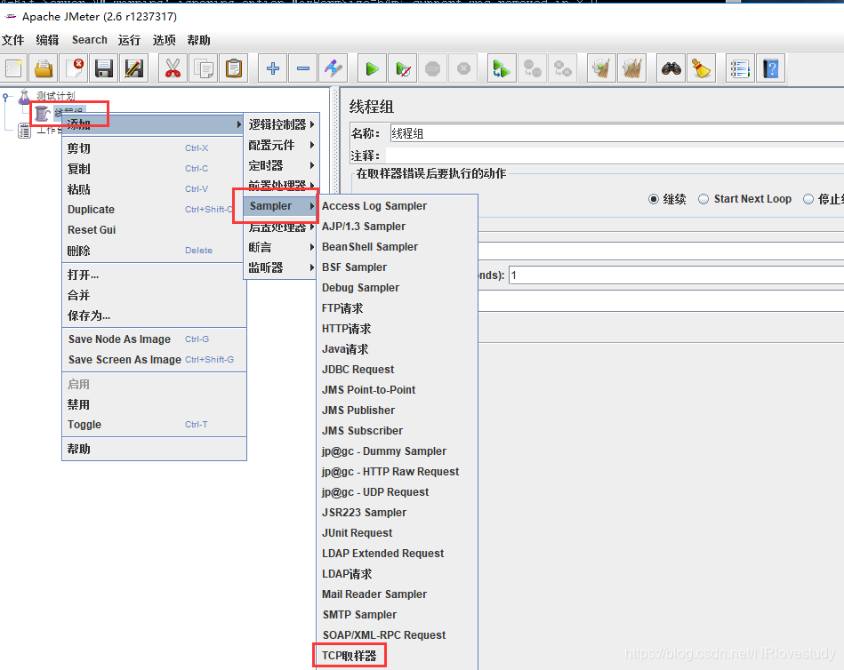The width and height of the screenshot is (844, 670).
Task: Click 复制 in the context menu
Action: pos(154,168)
